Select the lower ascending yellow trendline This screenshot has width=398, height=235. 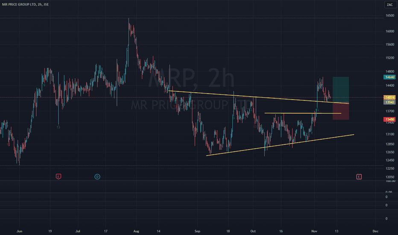(280, 145)
